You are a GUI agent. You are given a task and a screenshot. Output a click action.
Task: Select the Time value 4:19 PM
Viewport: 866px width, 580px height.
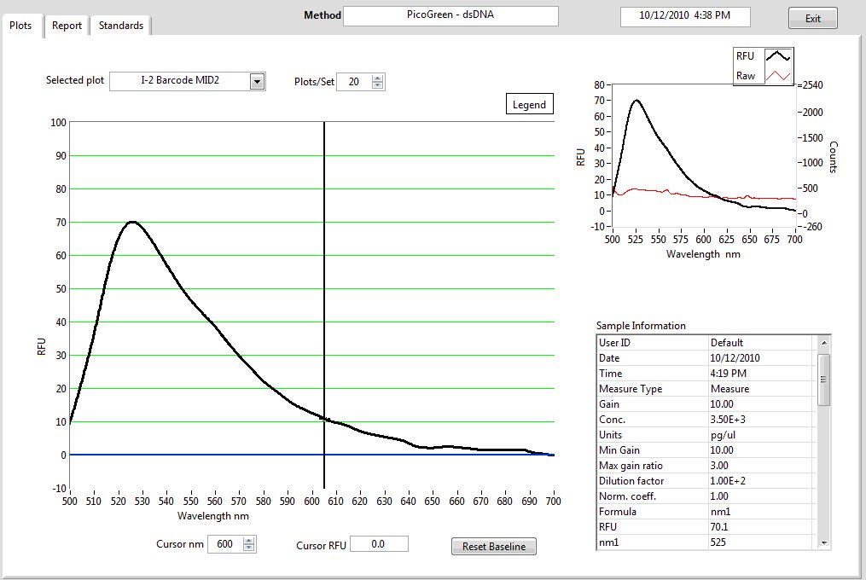[x=728, y=374]
